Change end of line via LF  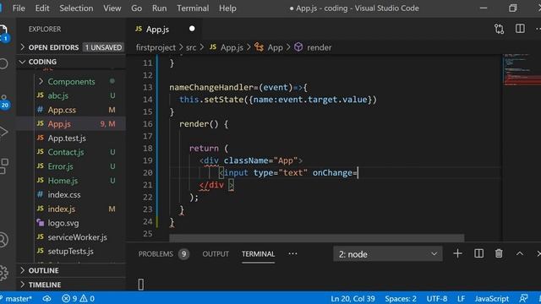pyautogui.click(x=461, y=298)
